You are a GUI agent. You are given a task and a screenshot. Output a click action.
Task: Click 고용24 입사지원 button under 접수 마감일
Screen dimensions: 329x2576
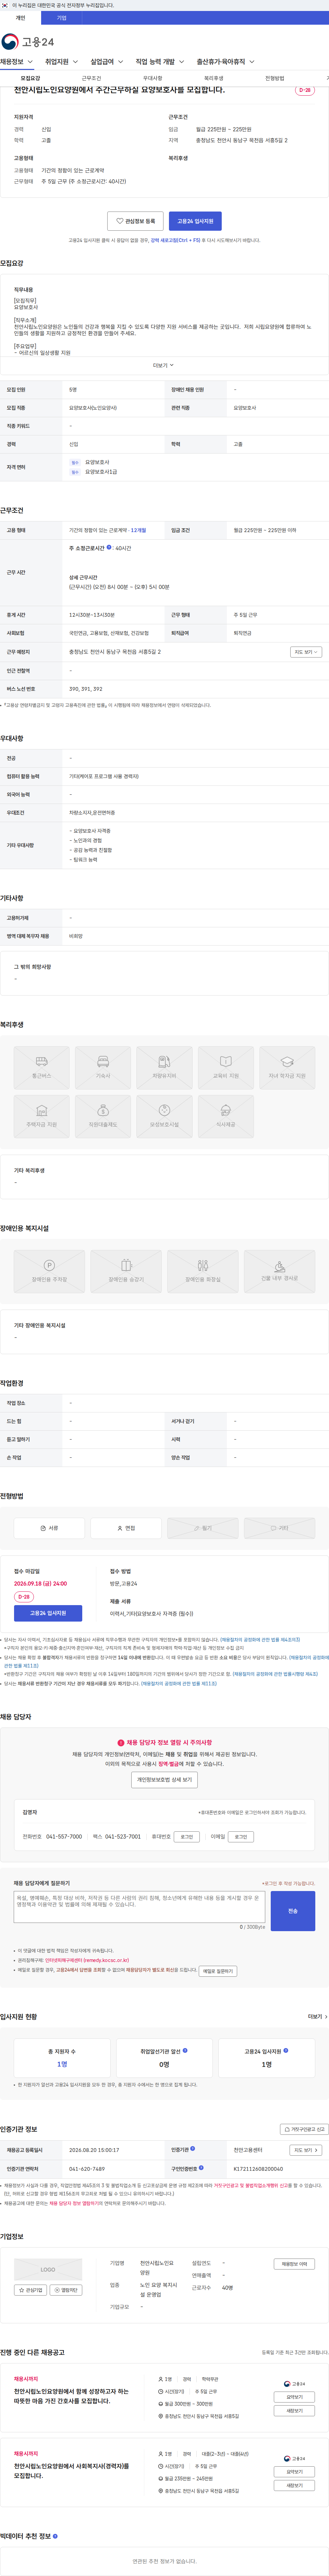click(48, 1613)
